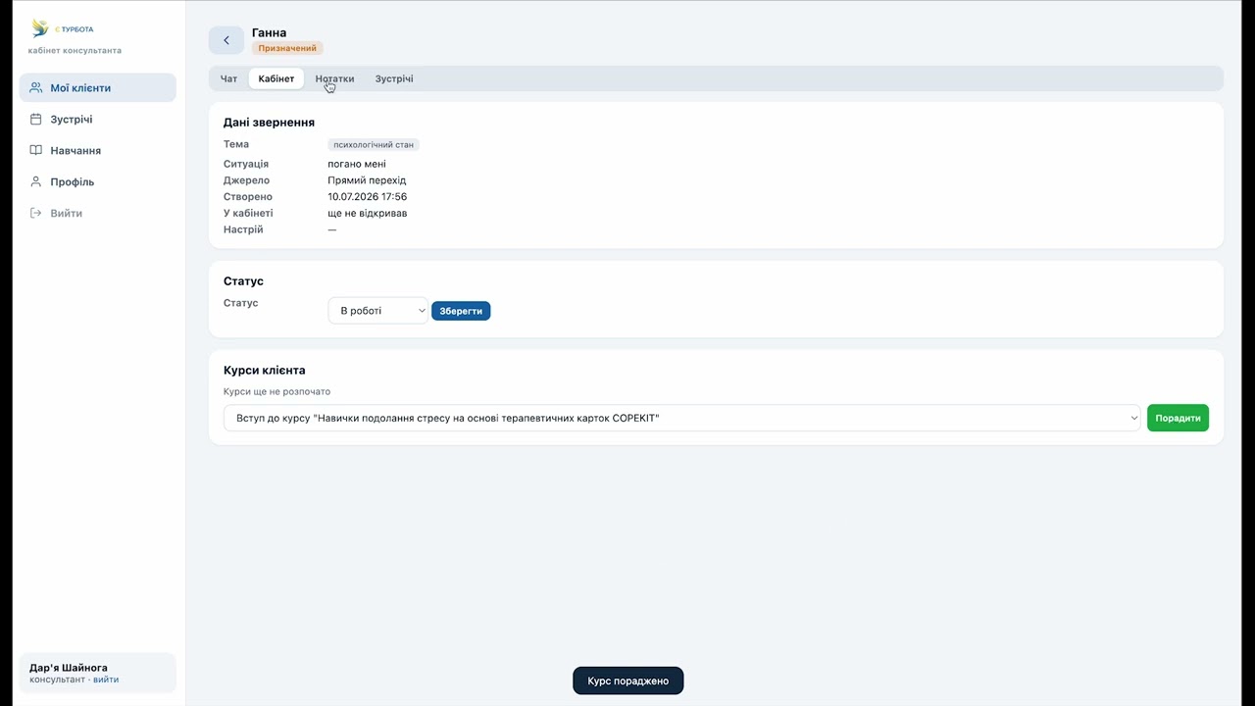Click the Курс пораджено toast notification
The height and width of the screenshot is (706, 1255).
pyautogui.click(x=628, y=681)
